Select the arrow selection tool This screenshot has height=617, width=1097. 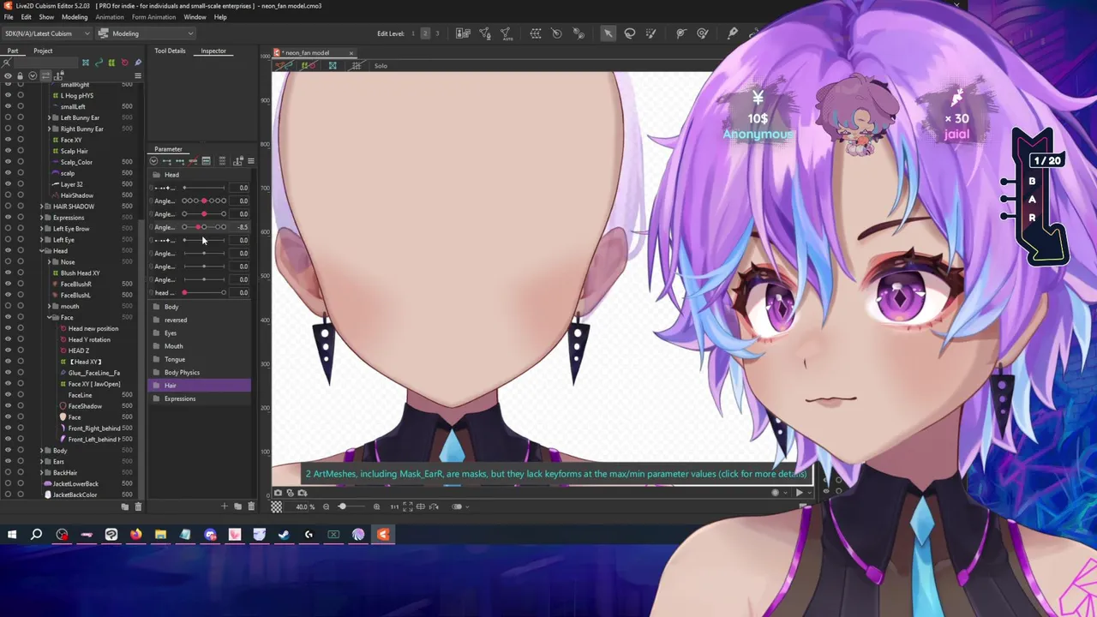pos(608,33)
